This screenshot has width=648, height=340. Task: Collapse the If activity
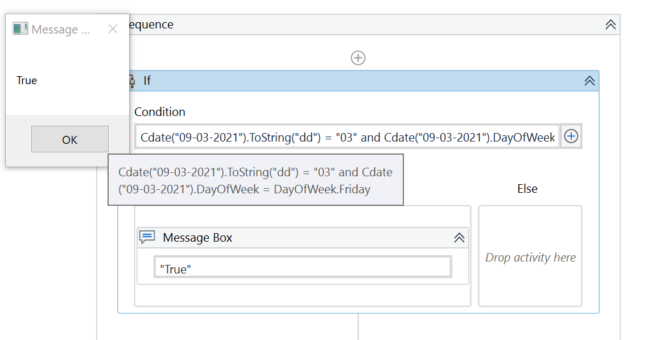point(589,81)
